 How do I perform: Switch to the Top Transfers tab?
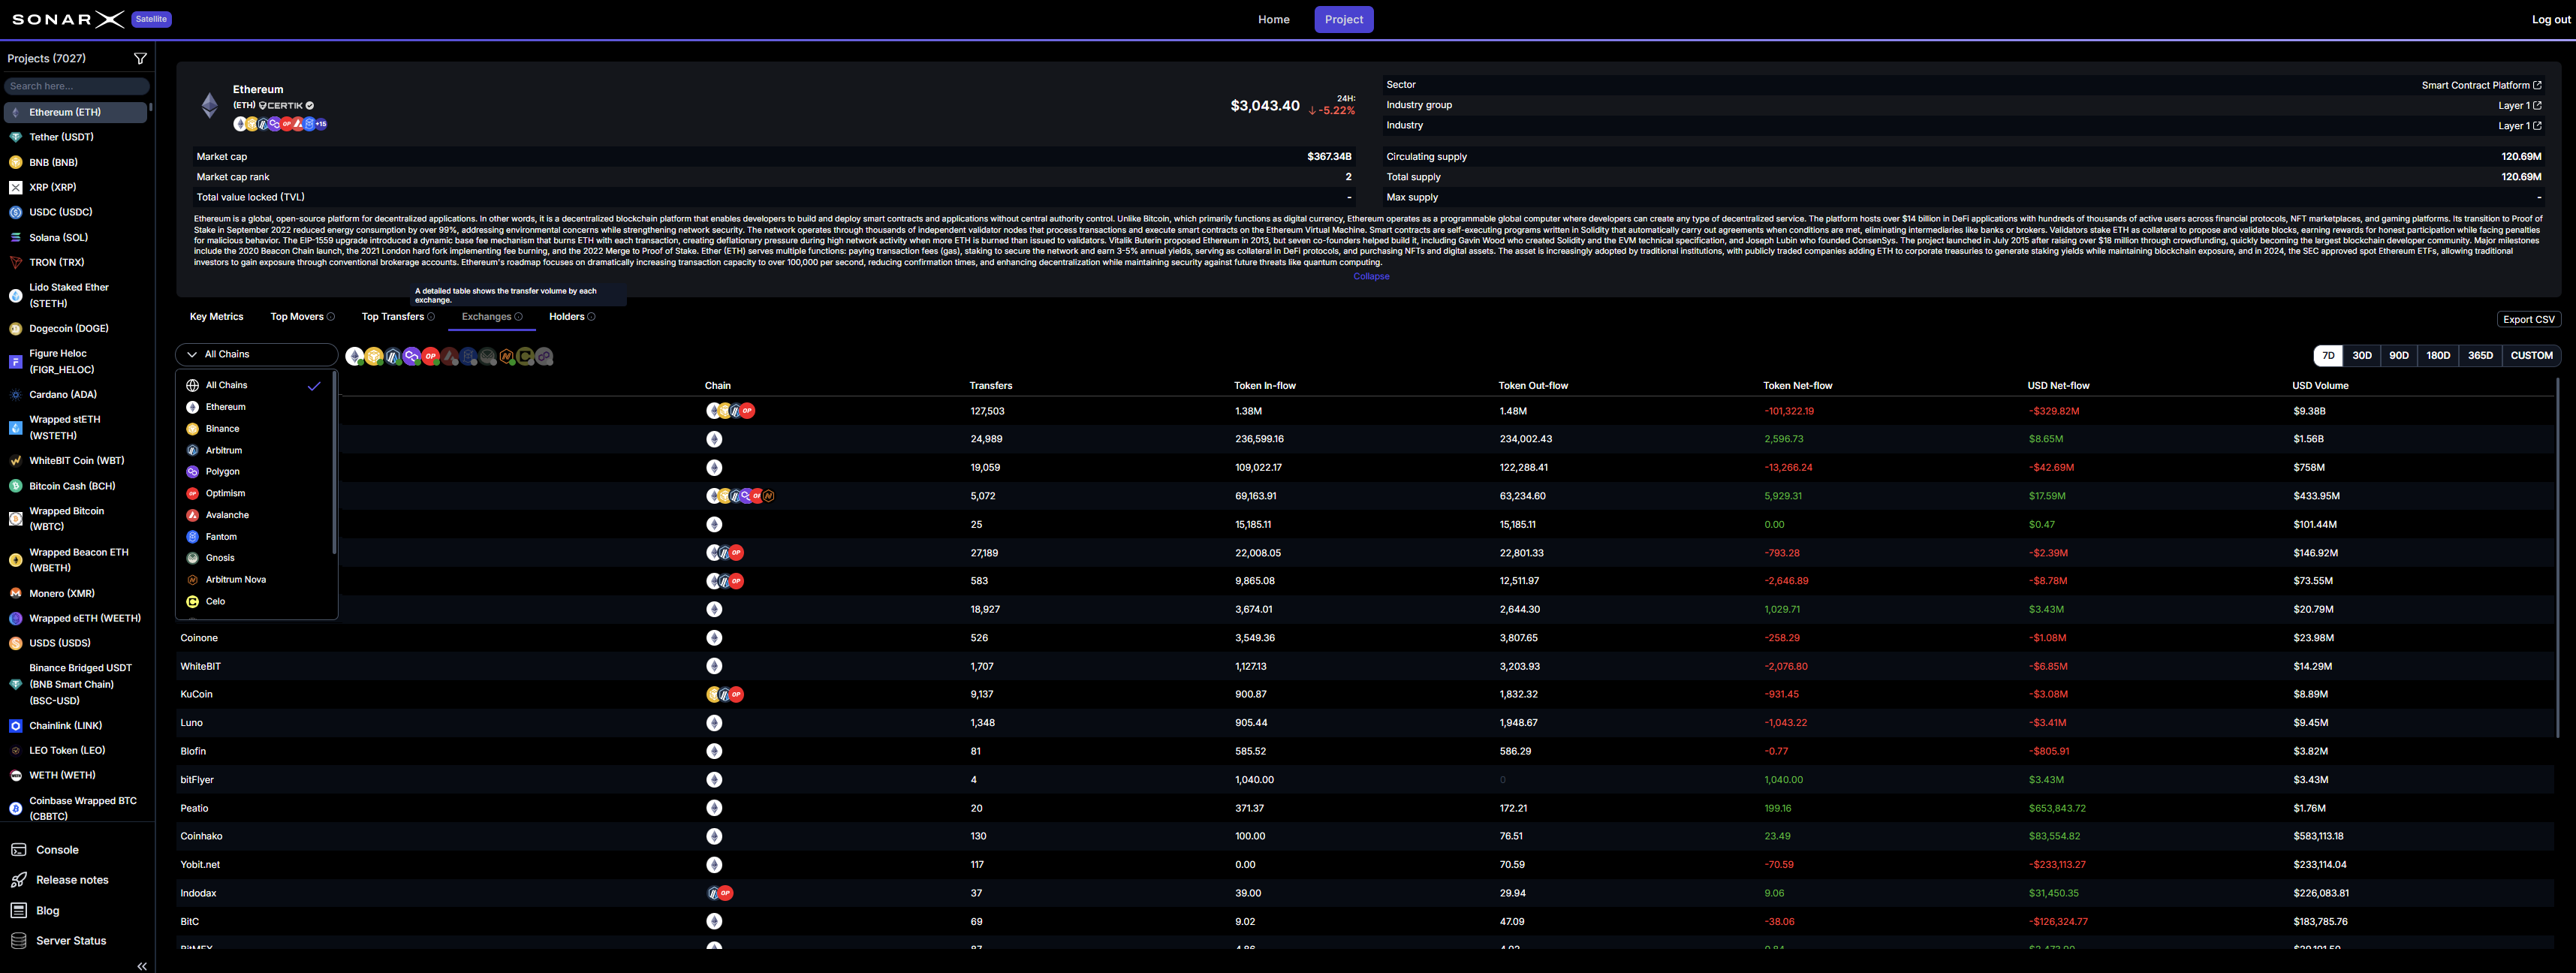click(392, 317)
